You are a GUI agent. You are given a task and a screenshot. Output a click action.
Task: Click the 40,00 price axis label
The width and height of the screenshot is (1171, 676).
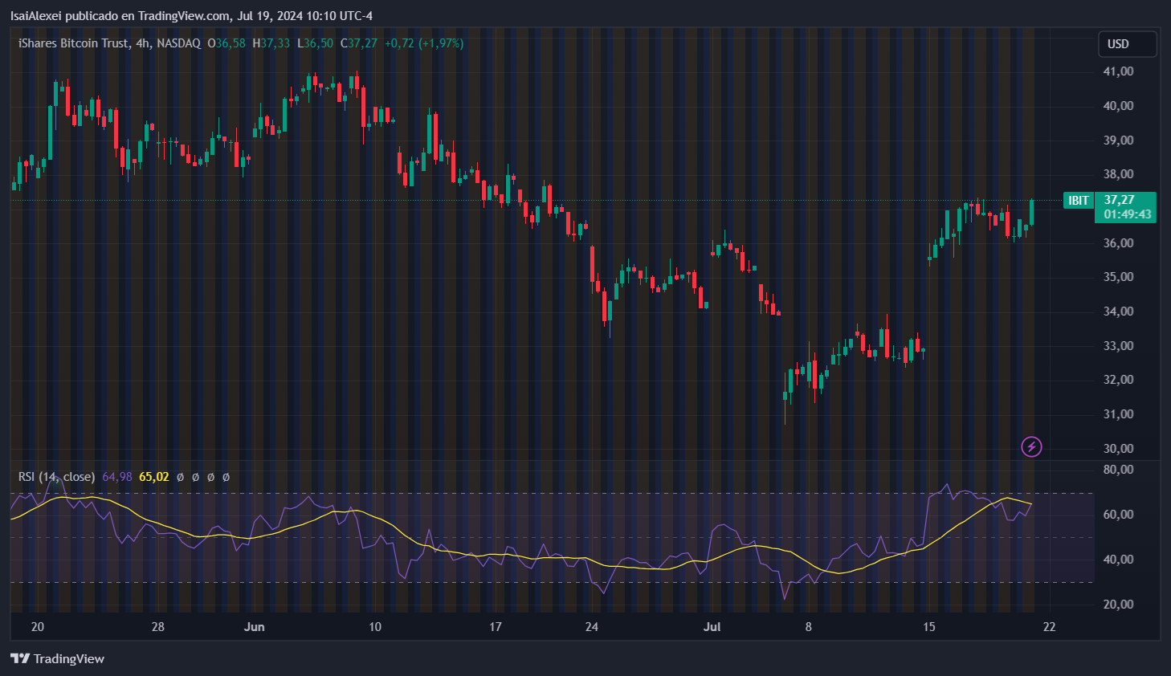click(x=1118, y=106)
